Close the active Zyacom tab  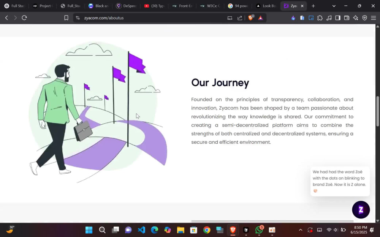click(x=302, y=6)
